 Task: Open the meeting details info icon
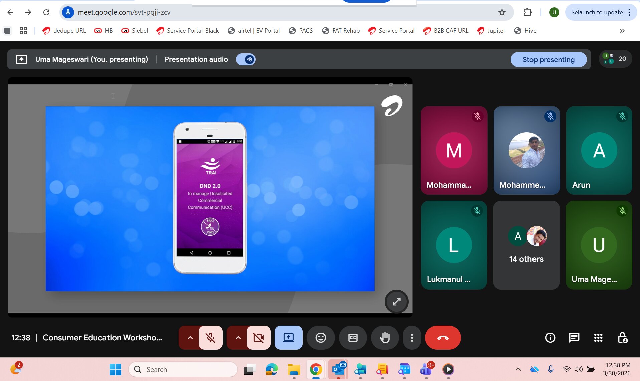[x=550, y=338]
